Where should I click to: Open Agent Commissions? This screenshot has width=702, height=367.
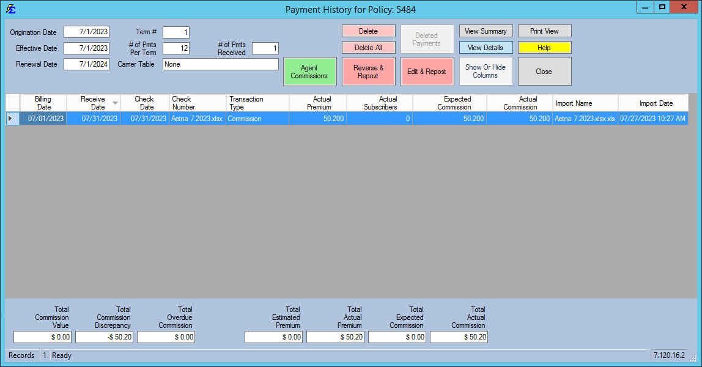(x=309, y=71)
